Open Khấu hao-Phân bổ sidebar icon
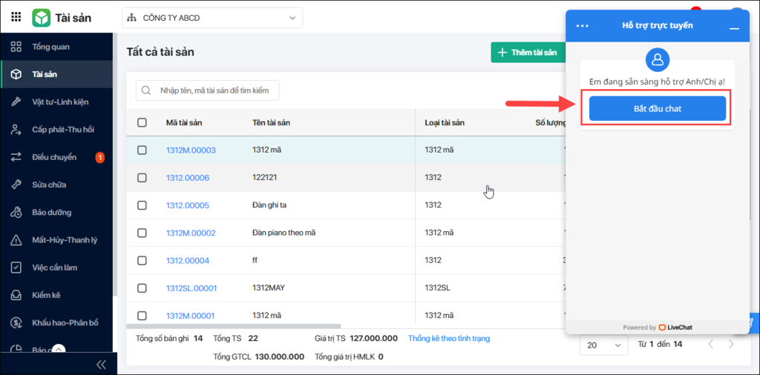 tap(16, 322)
